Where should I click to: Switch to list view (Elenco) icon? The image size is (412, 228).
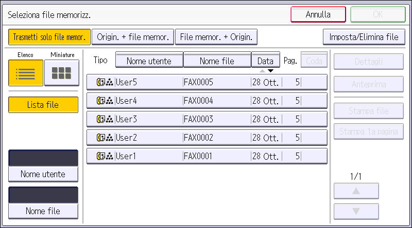(26, 73)
